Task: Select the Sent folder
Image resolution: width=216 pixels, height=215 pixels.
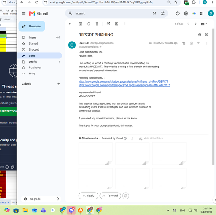Action: pos(40,55)
